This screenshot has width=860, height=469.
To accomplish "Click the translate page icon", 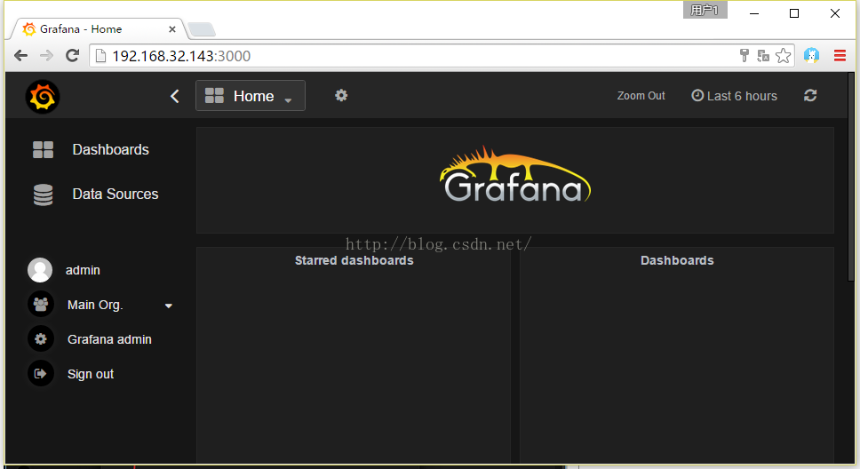I will [x=763, y=55].
